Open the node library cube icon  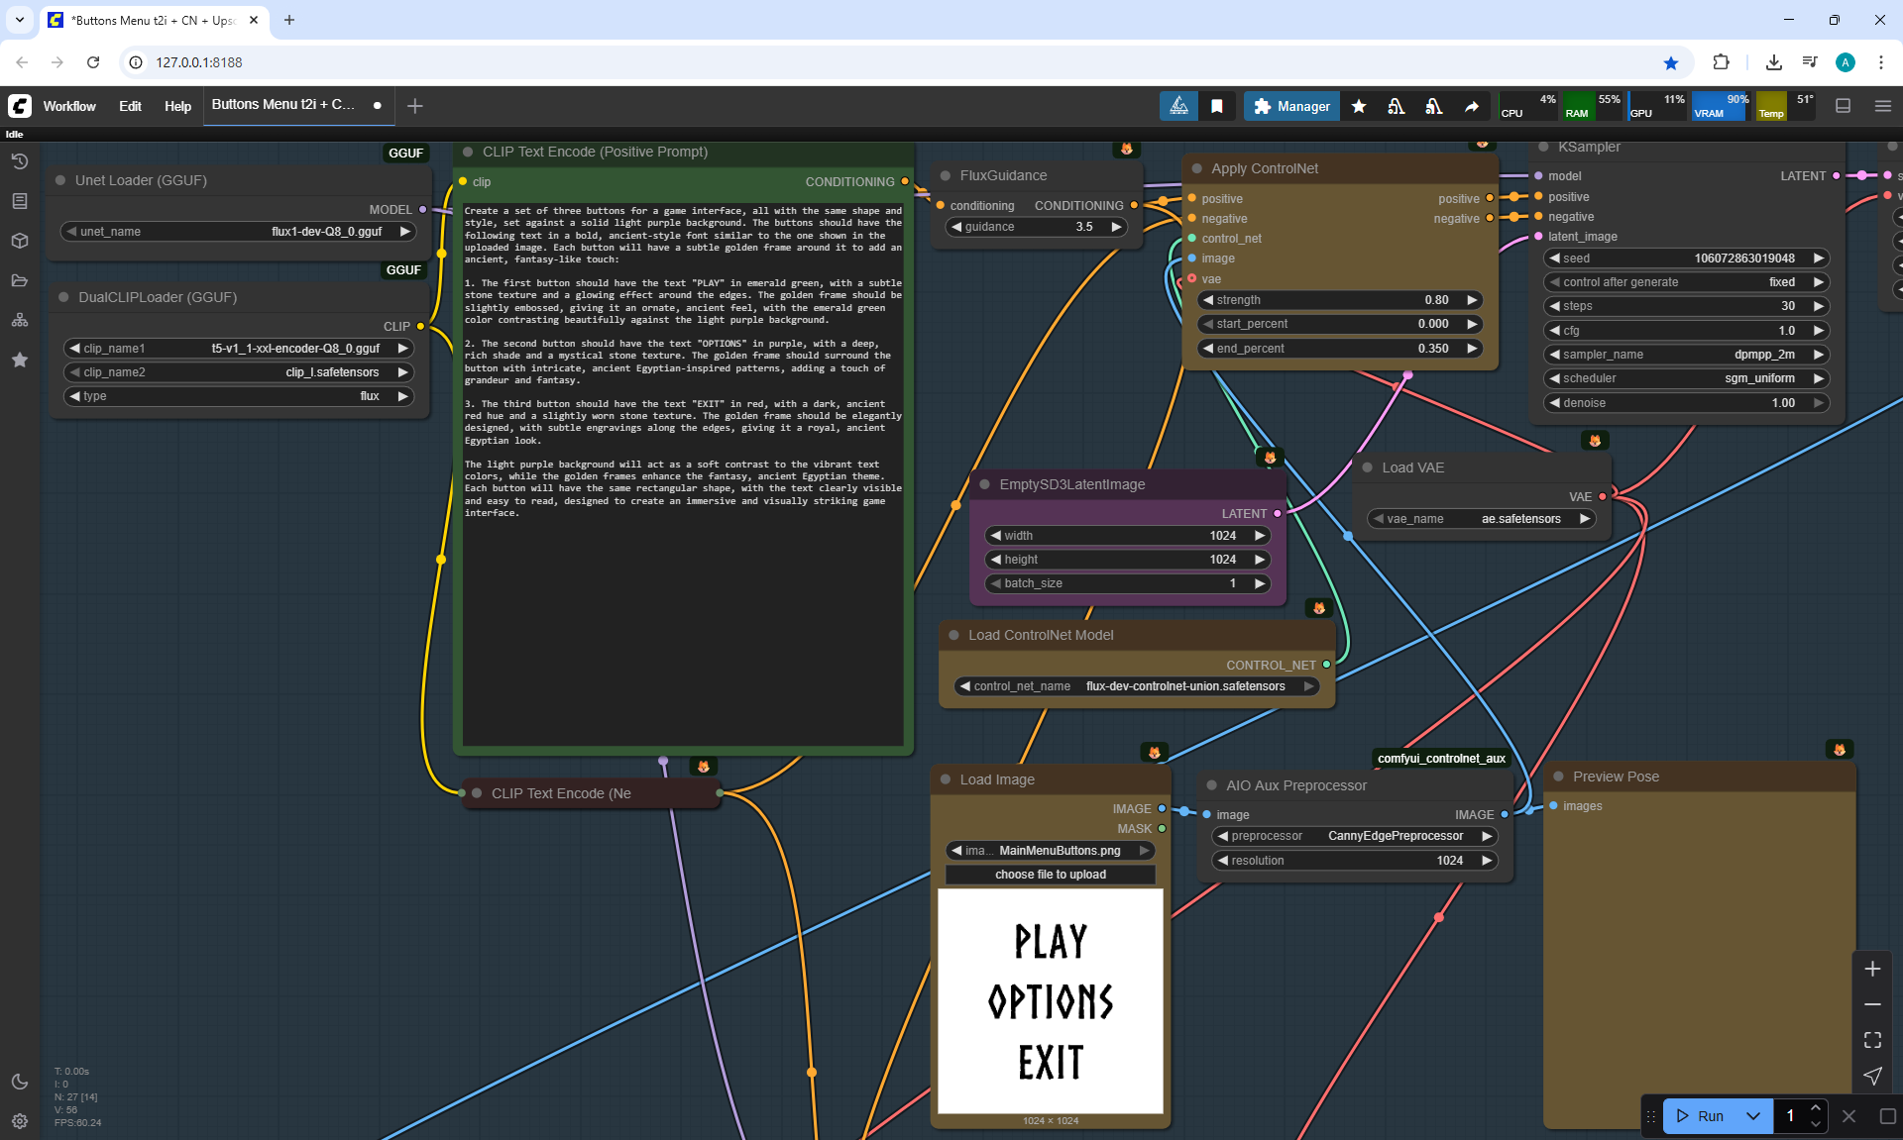click(20, 241)
